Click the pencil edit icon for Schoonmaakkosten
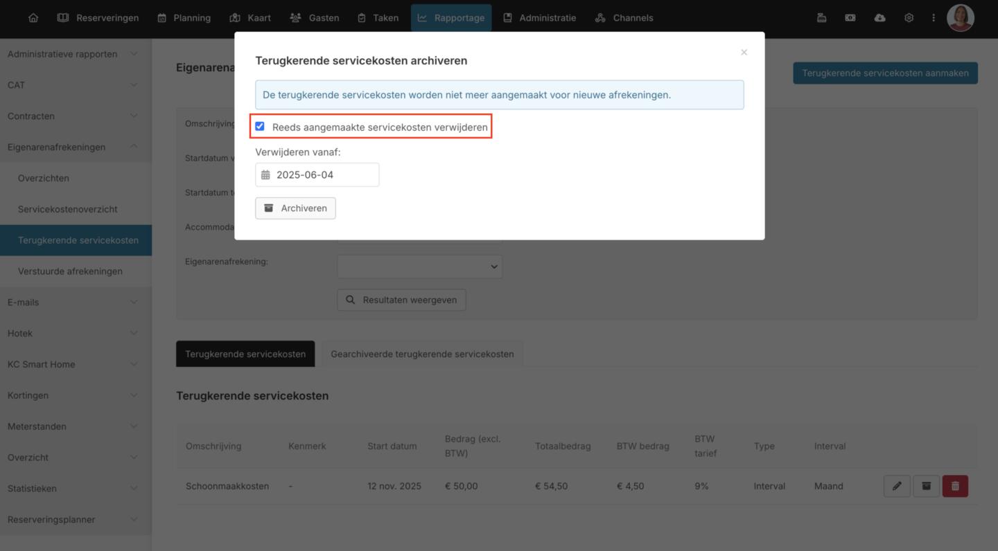 [x=897, y=486]
